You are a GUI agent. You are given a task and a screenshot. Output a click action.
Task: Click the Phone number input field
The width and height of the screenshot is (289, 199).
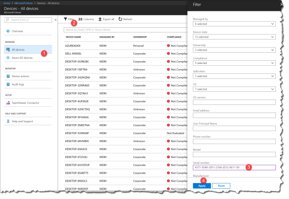[x=234, y=141]
